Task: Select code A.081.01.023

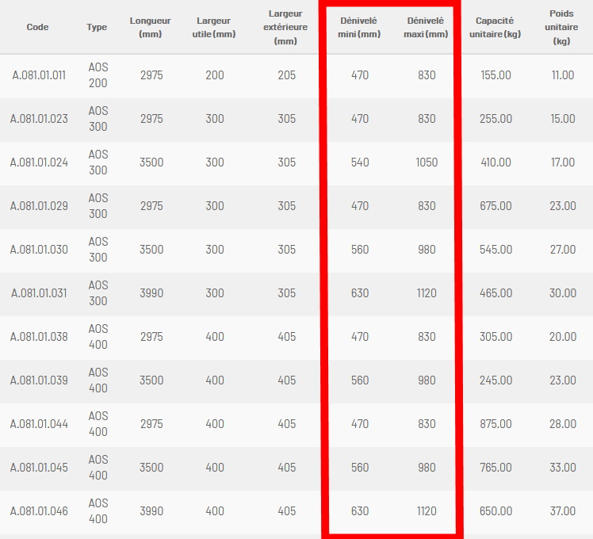Action: coord(39,119)
